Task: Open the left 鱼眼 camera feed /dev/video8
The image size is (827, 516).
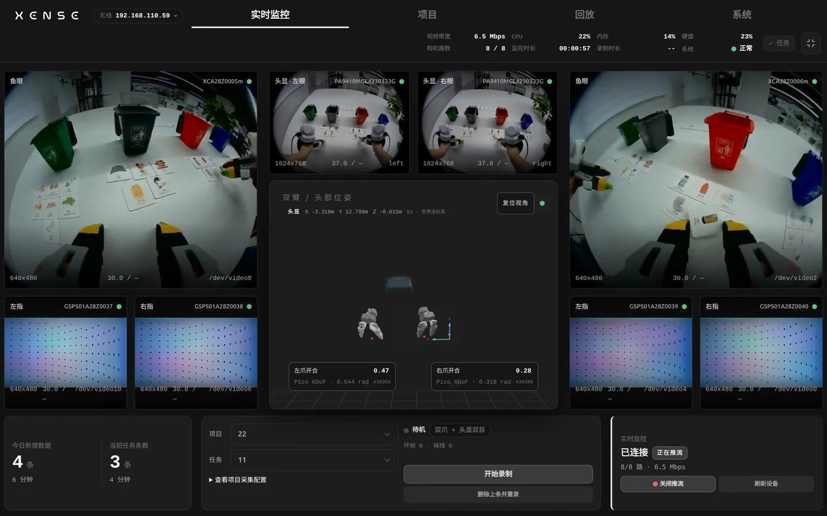Action: (x=131, y=179)
